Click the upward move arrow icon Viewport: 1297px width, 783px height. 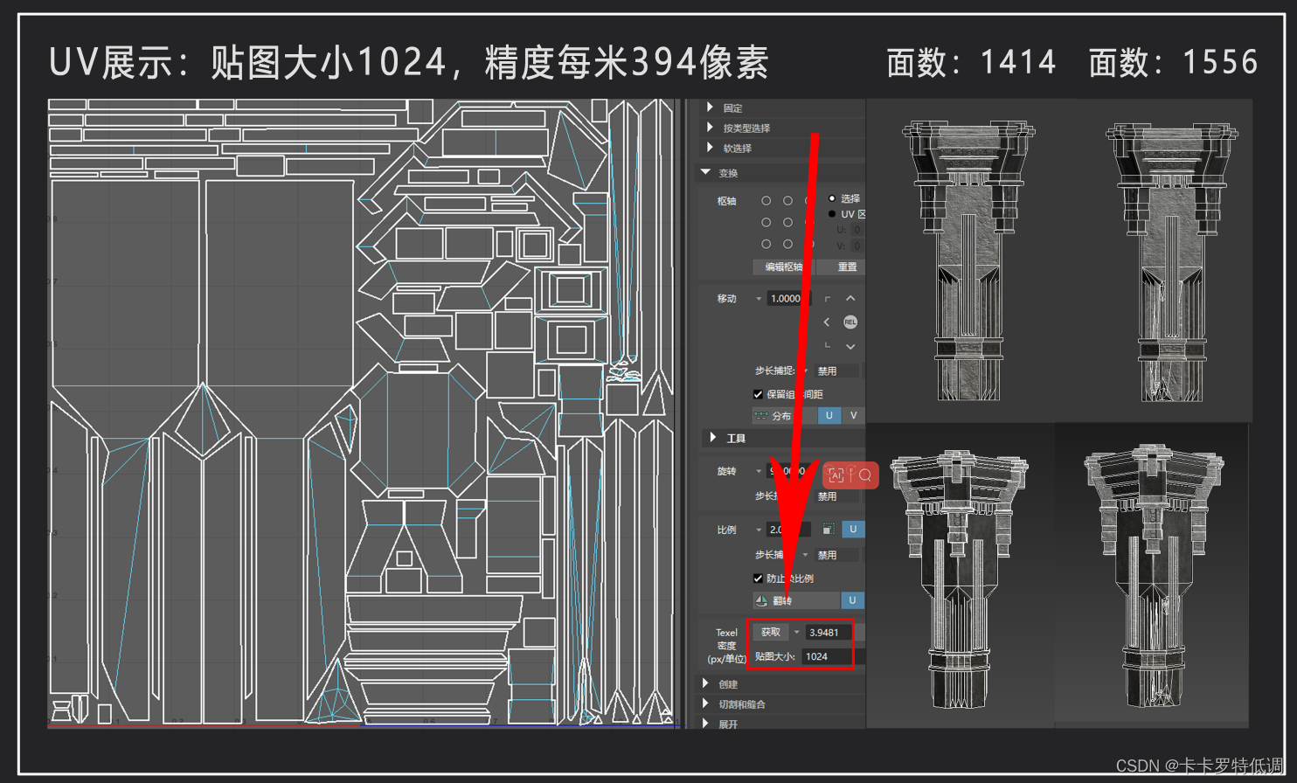point(850,298)
